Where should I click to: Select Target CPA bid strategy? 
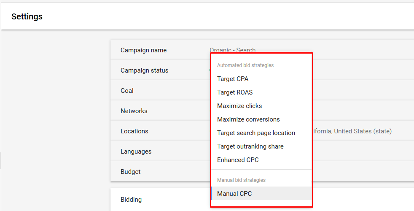pyautogui.click(x=261, y=79)
